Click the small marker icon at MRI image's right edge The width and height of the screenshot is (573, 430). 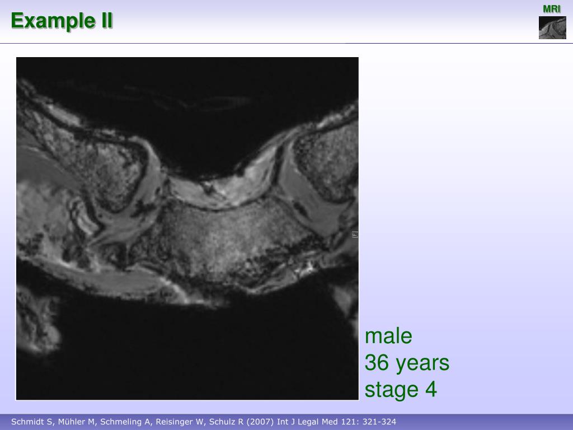click(x=355, y=235)
